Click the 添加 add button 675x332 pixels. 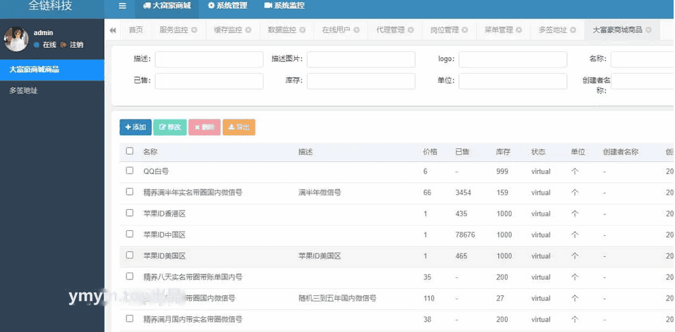[135, 128]
